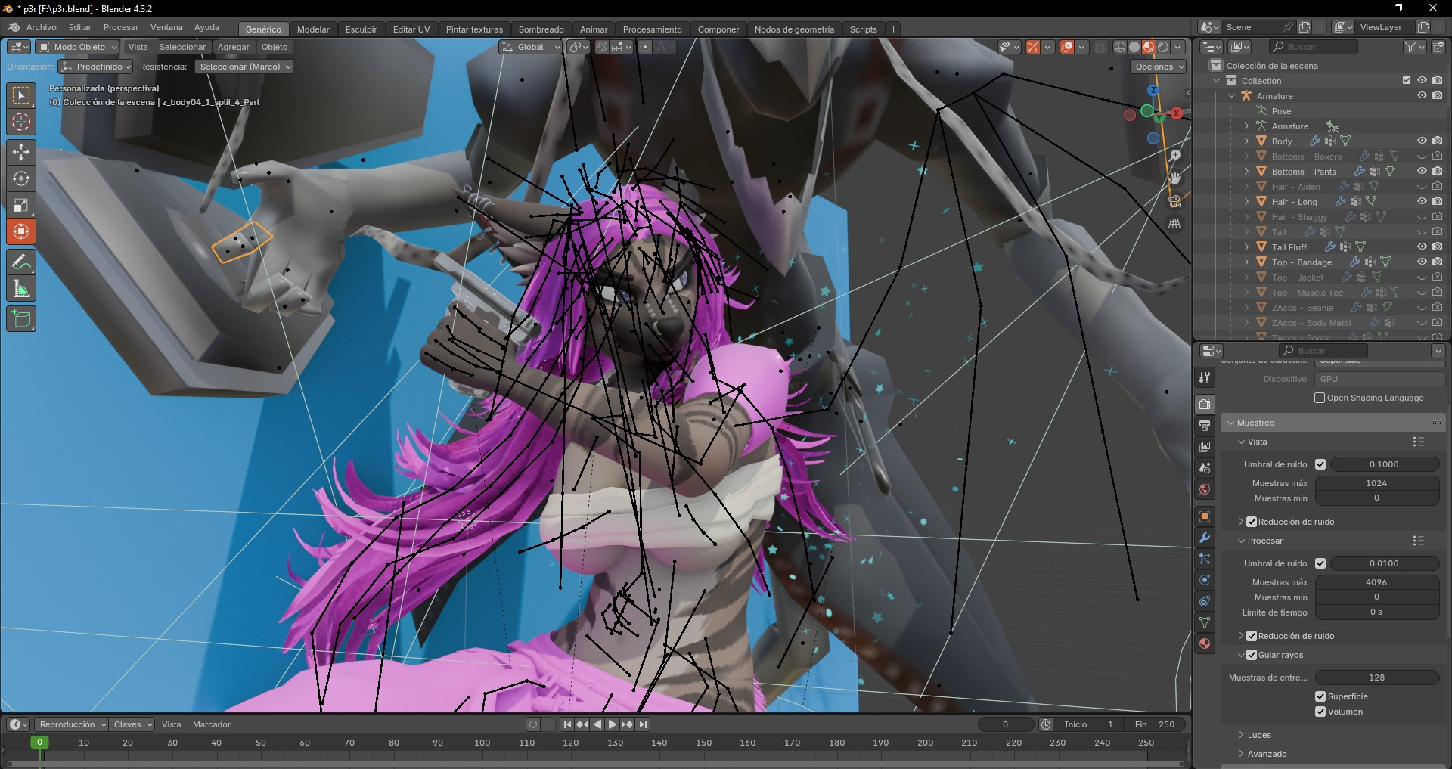Open the Particles properties tab
1452x769 pixels.
(1205, 559)
